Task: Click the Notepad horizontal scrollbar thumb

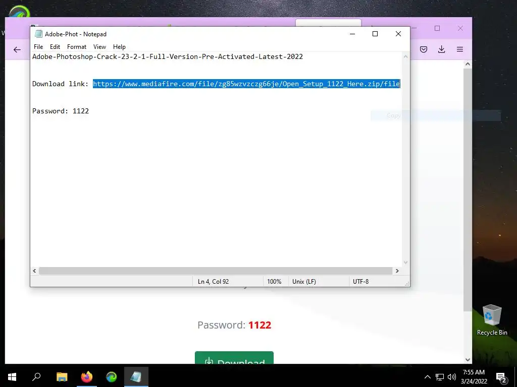Action: coord(216,271)
